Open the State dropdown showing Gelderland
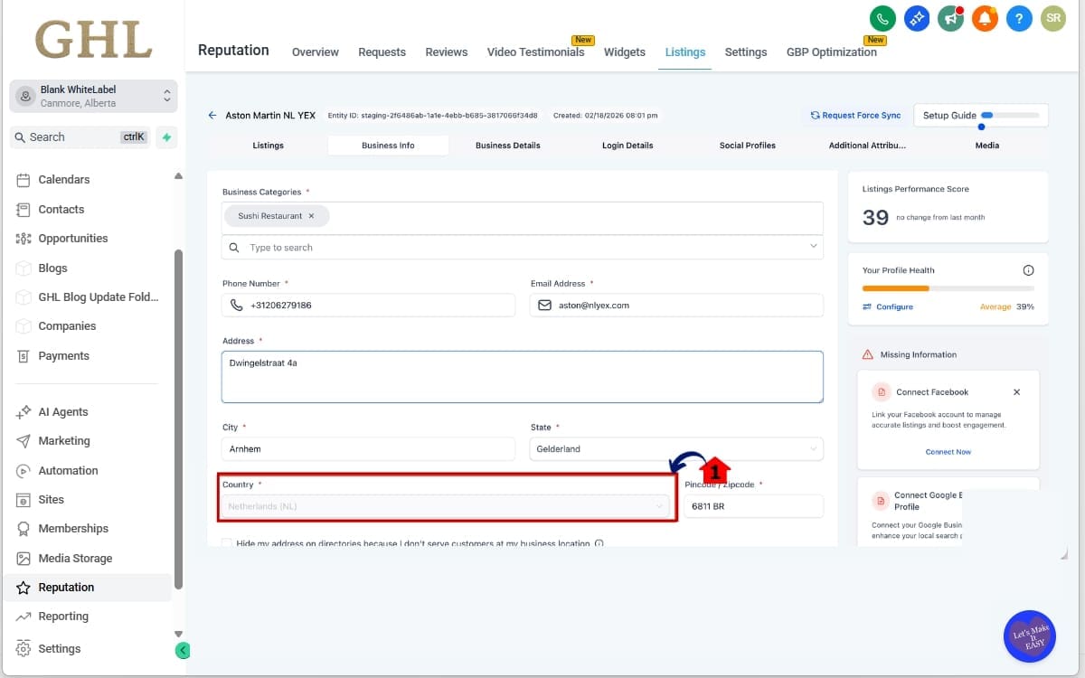 pos(675,448)
